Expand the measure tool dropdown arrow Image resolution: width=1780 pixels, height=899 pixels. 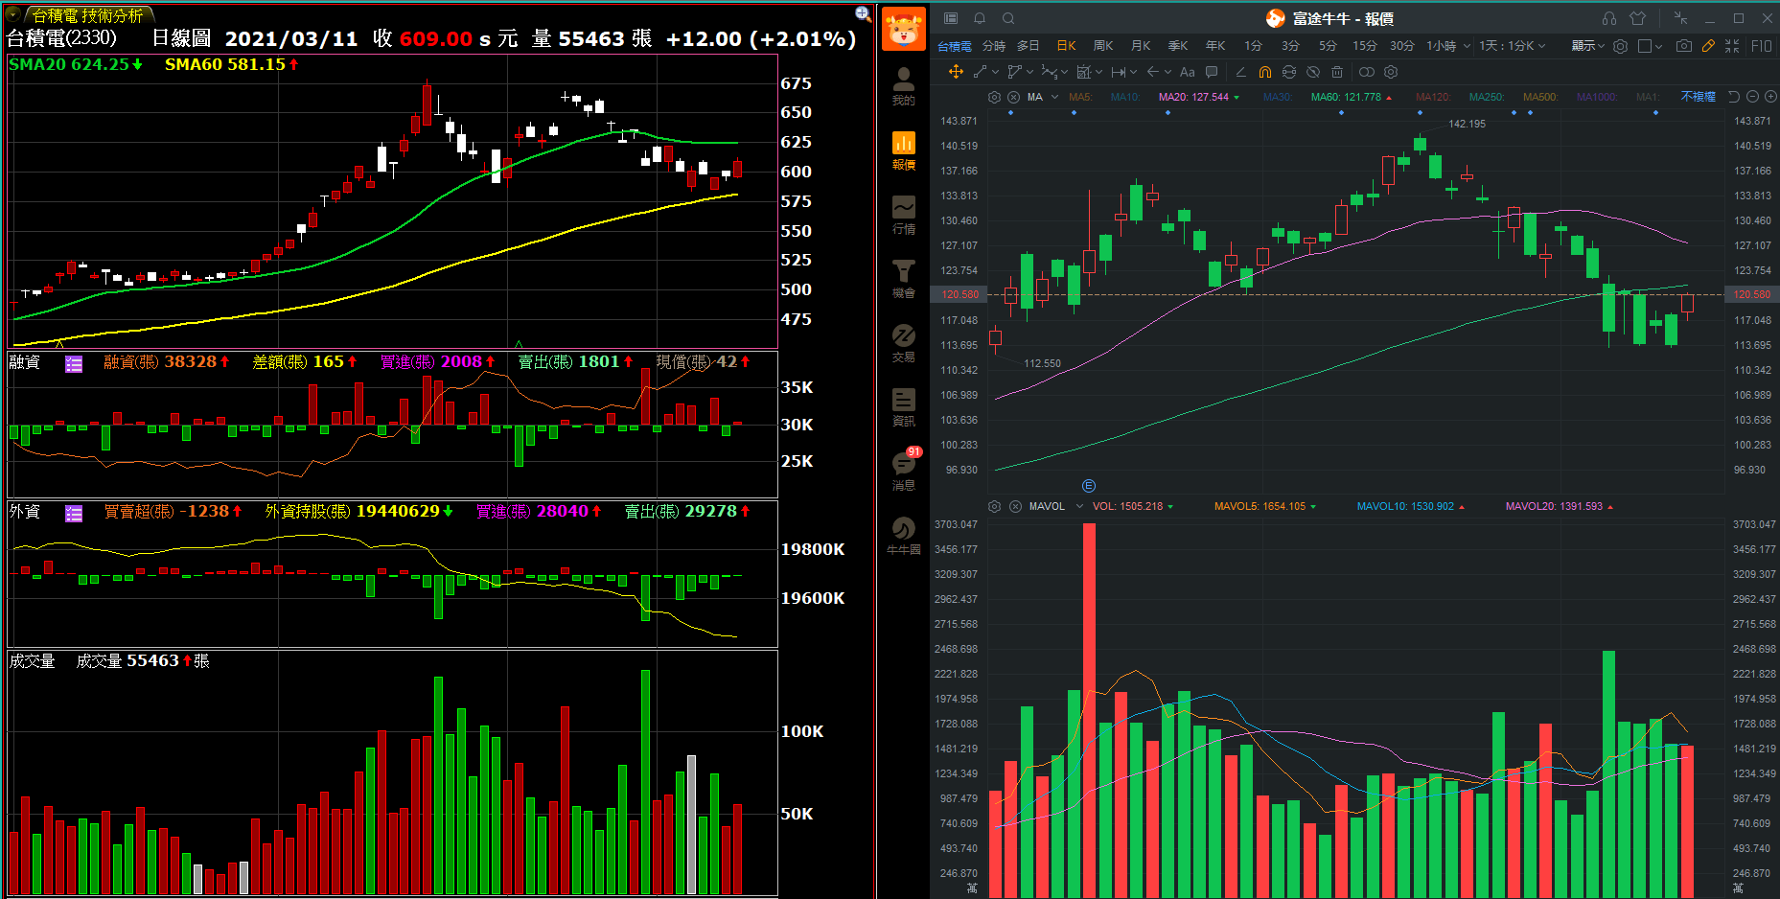1133,72
